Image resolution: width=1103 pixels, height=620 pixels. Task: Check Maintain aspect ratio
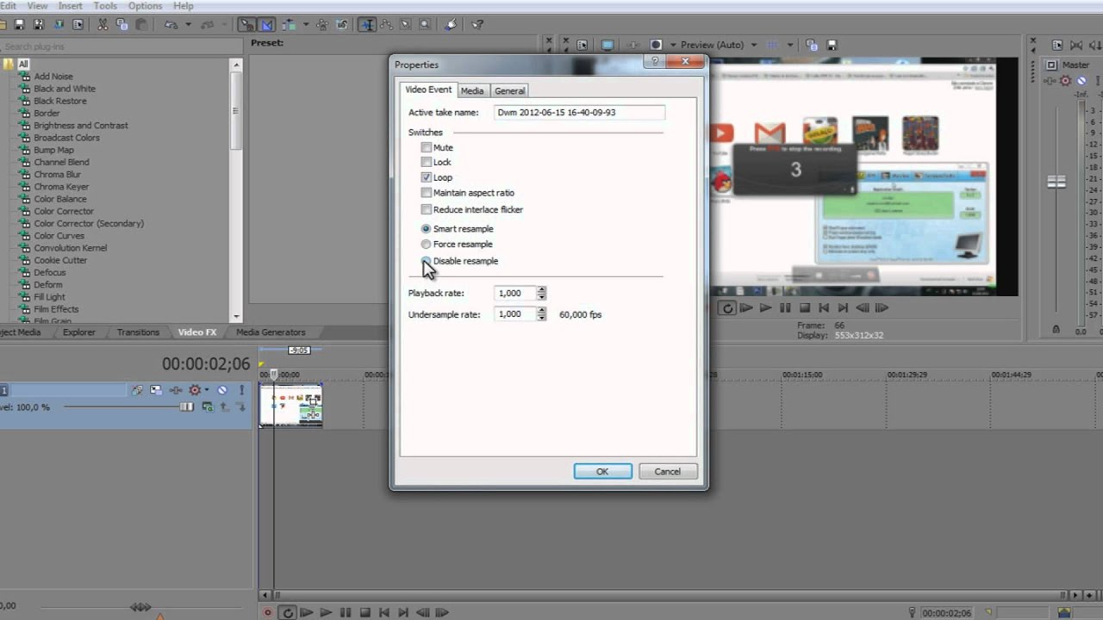pos(426,193)
